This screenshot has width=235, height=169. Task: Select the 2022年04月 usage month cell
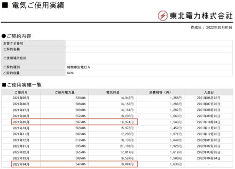pos(21,164)
